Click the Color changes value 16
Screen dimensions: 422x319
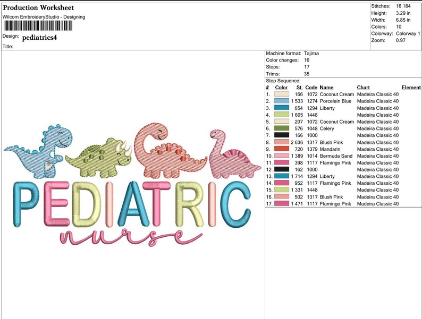click(307, 60)
